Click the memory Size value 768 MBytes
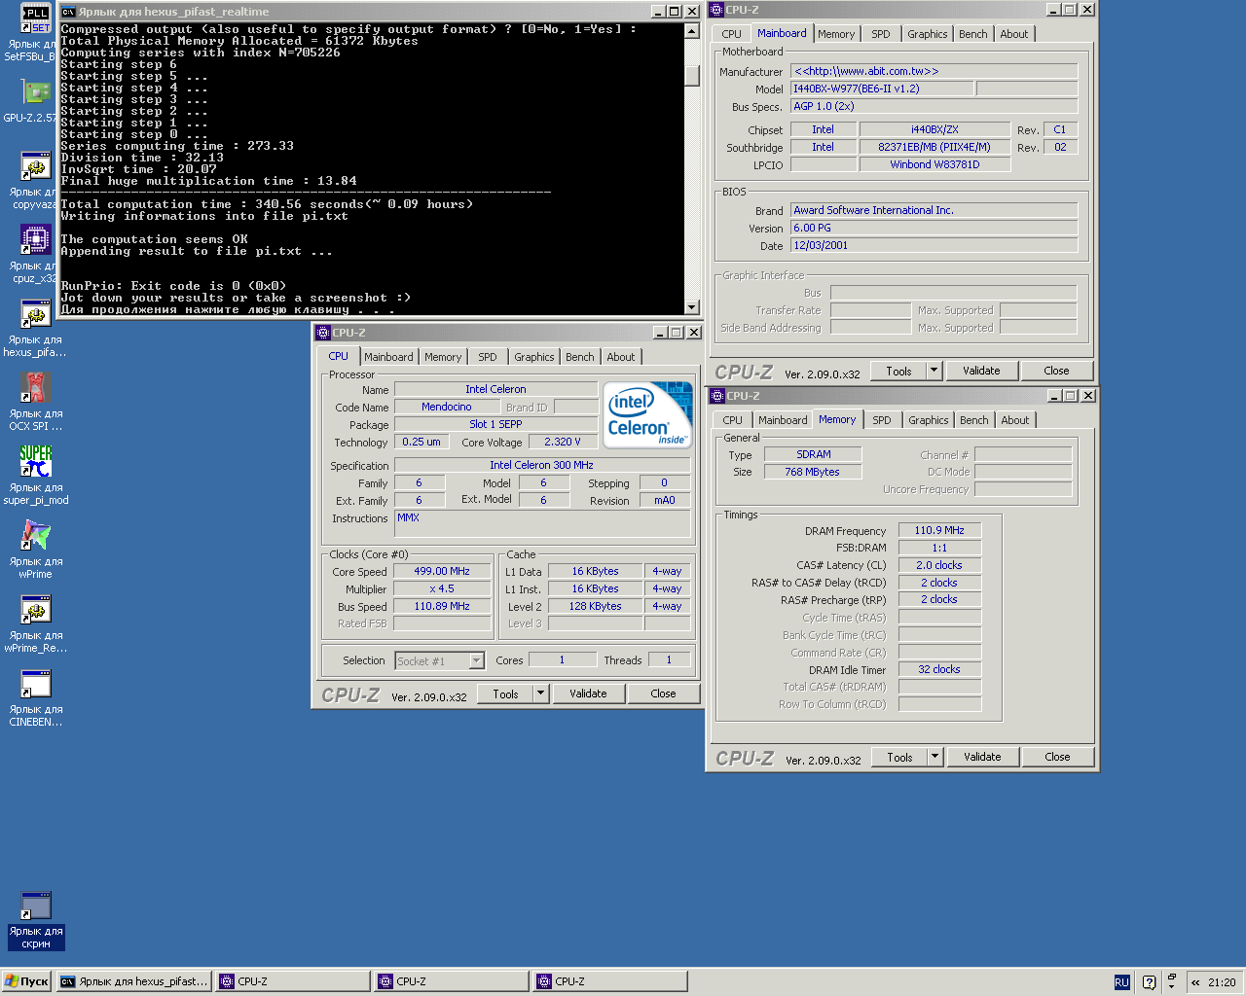 (813, 472)
